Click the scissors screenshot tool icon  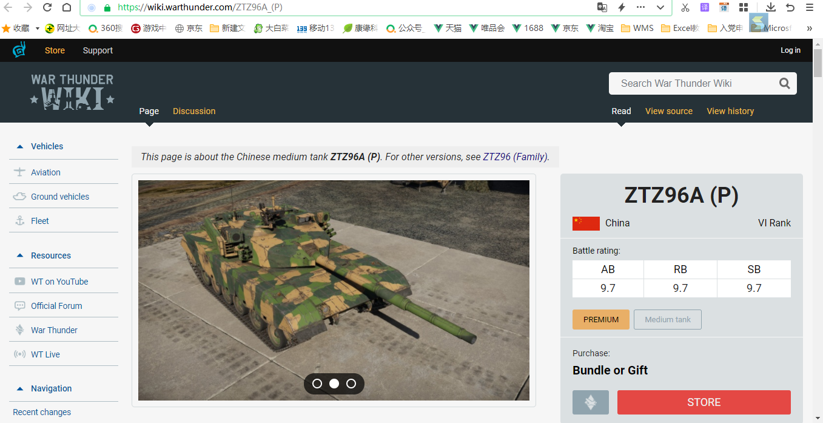click(685, 7)
